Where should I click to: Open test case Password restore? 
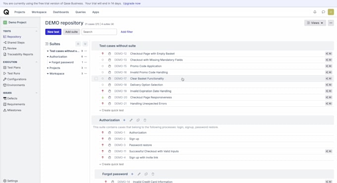140,145
